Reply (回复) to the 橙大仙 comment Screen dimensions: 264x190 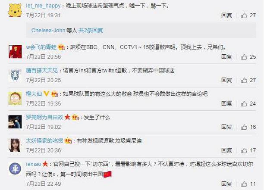coord(226,103)
